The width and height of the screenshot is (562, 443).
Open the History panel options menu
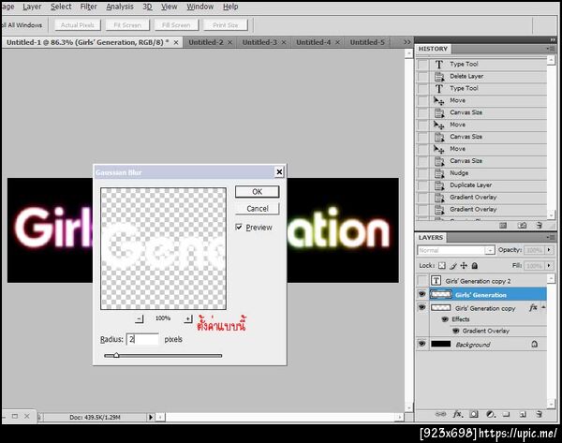coord(551,49)
